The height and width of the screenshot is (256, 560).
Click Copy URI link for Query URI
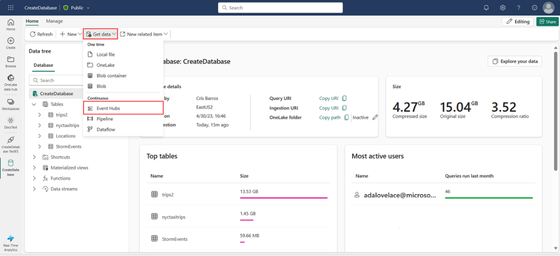(x=329, y=98)
